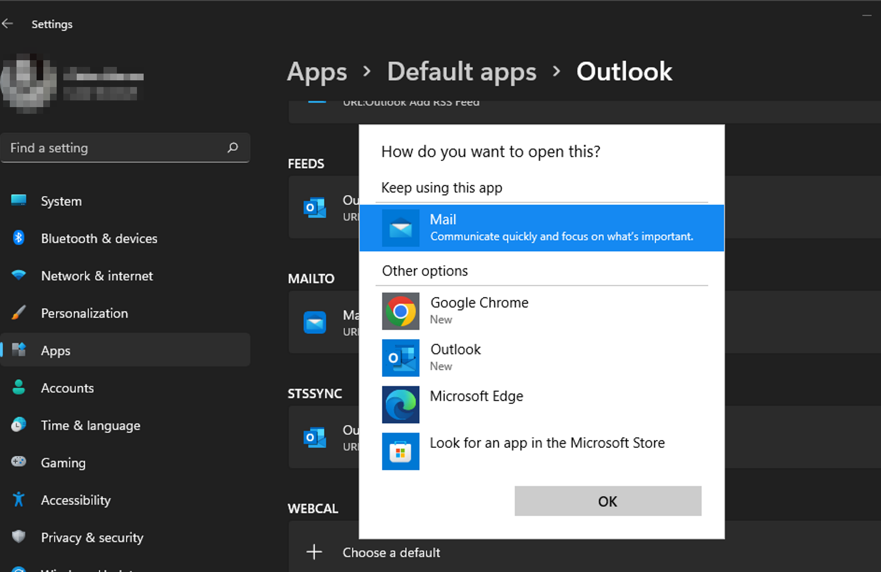Select Outlook icon in other options
This screenshot has width=881, height=572.
pos(401,357)
